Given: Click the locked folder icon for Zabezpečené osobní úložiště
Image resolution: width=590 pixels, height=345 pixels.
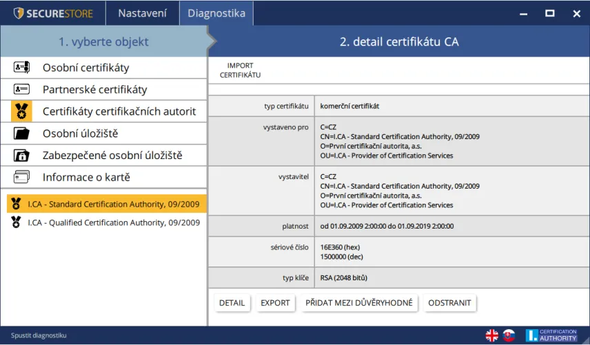Looking at the screenshot, I should pyautogui.click(x=21, y=155).
